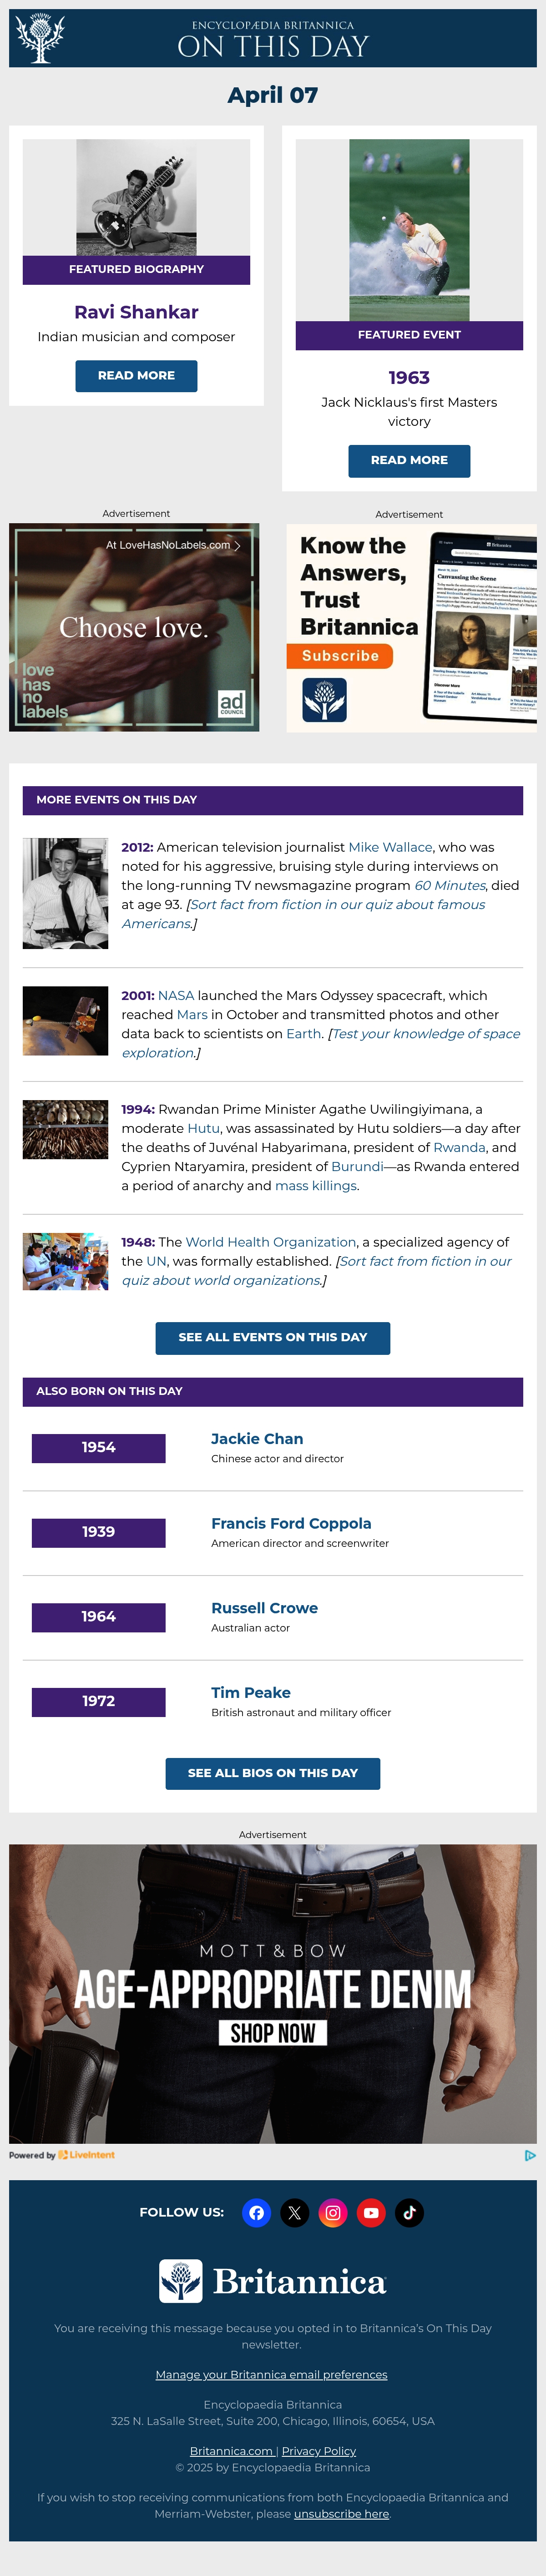
Task: Click the Ad Council badge icon
Action: [232, 704]
